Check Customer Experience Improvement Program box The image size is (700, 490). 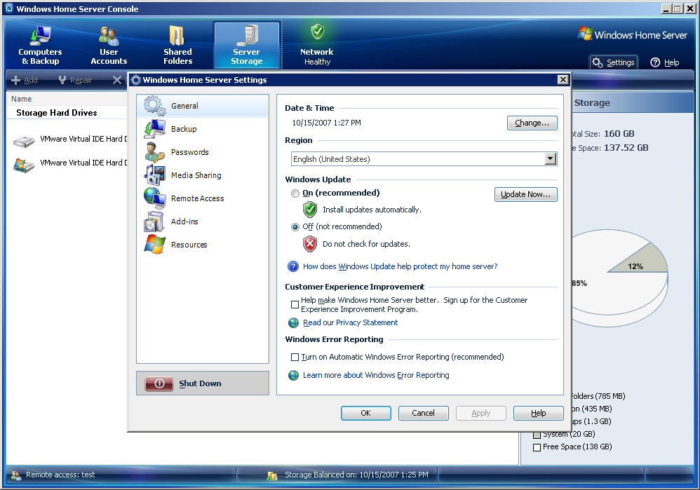[x=295, y=305]
